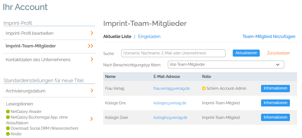Click the chevron beside Archivierungsdatum
This screenshot has height=138, width=302.
[x=92, y=91]
